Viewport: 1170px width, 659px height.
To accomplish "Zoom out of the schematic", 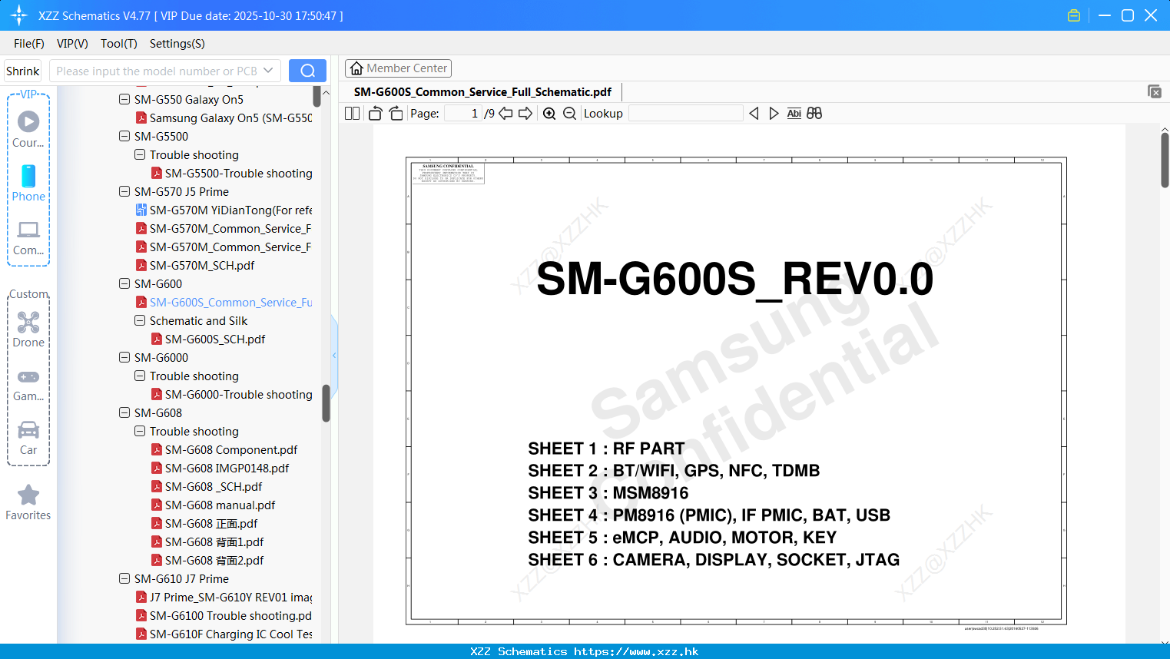I will point(569,113).
